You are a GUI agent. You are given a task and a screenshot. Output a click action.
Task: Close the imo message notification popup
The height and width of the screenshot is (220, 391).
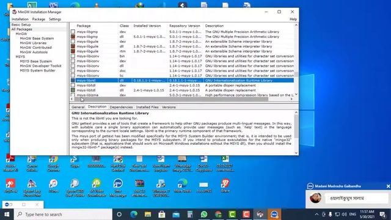[x=388, y=186]
